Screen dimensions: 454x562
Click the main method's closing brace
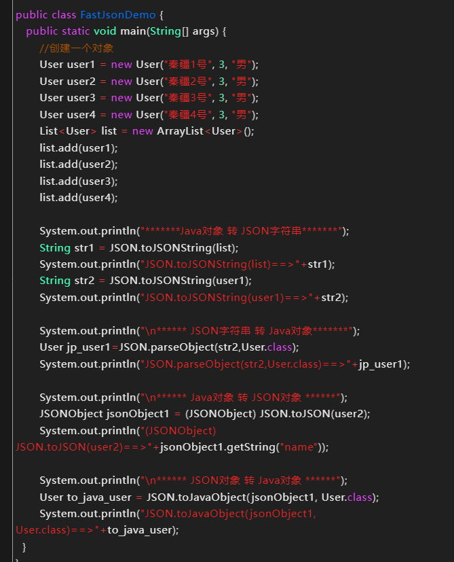pos(25,546)
